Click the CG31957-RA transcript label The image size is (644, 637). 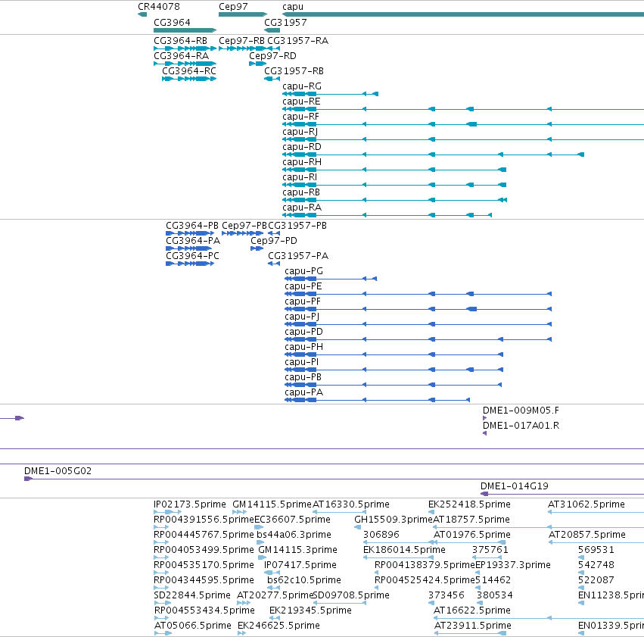(297, 41)
